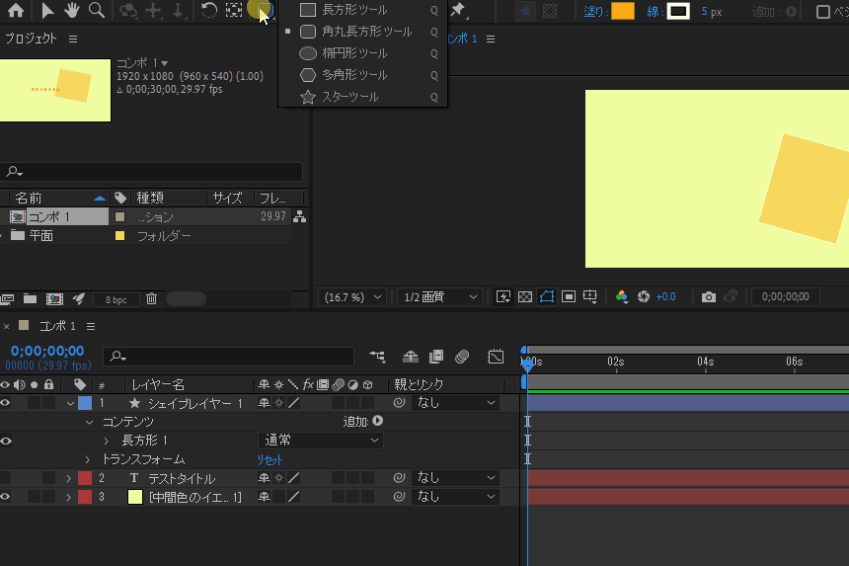Delete selected project item with trash icon
849x566 pixels.
[152, 298]
